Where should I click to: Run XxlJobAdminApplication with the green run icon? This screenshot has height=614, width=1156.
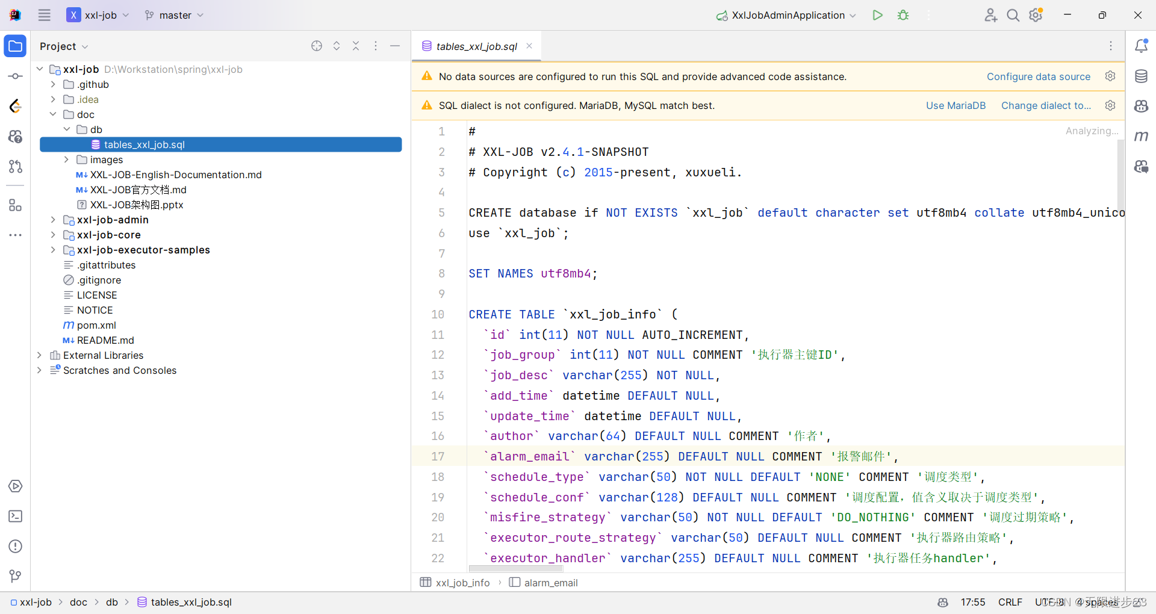click(x=877, y=15)
